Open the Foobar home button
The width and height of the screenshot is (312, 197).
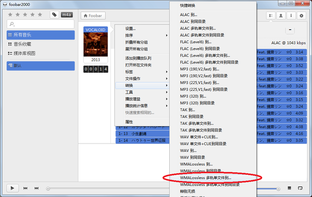(93, 16)
